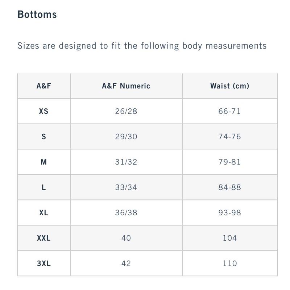Image resolution: width=290 pixels, height=290 pixels.
Task: Click the 110 waist measurement cell
Action: coord(230,264)
